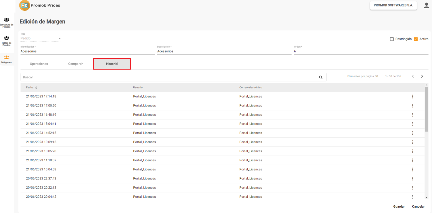Open options menu for 21/06/2023 17:00:50 row

(x=413, y=106)
